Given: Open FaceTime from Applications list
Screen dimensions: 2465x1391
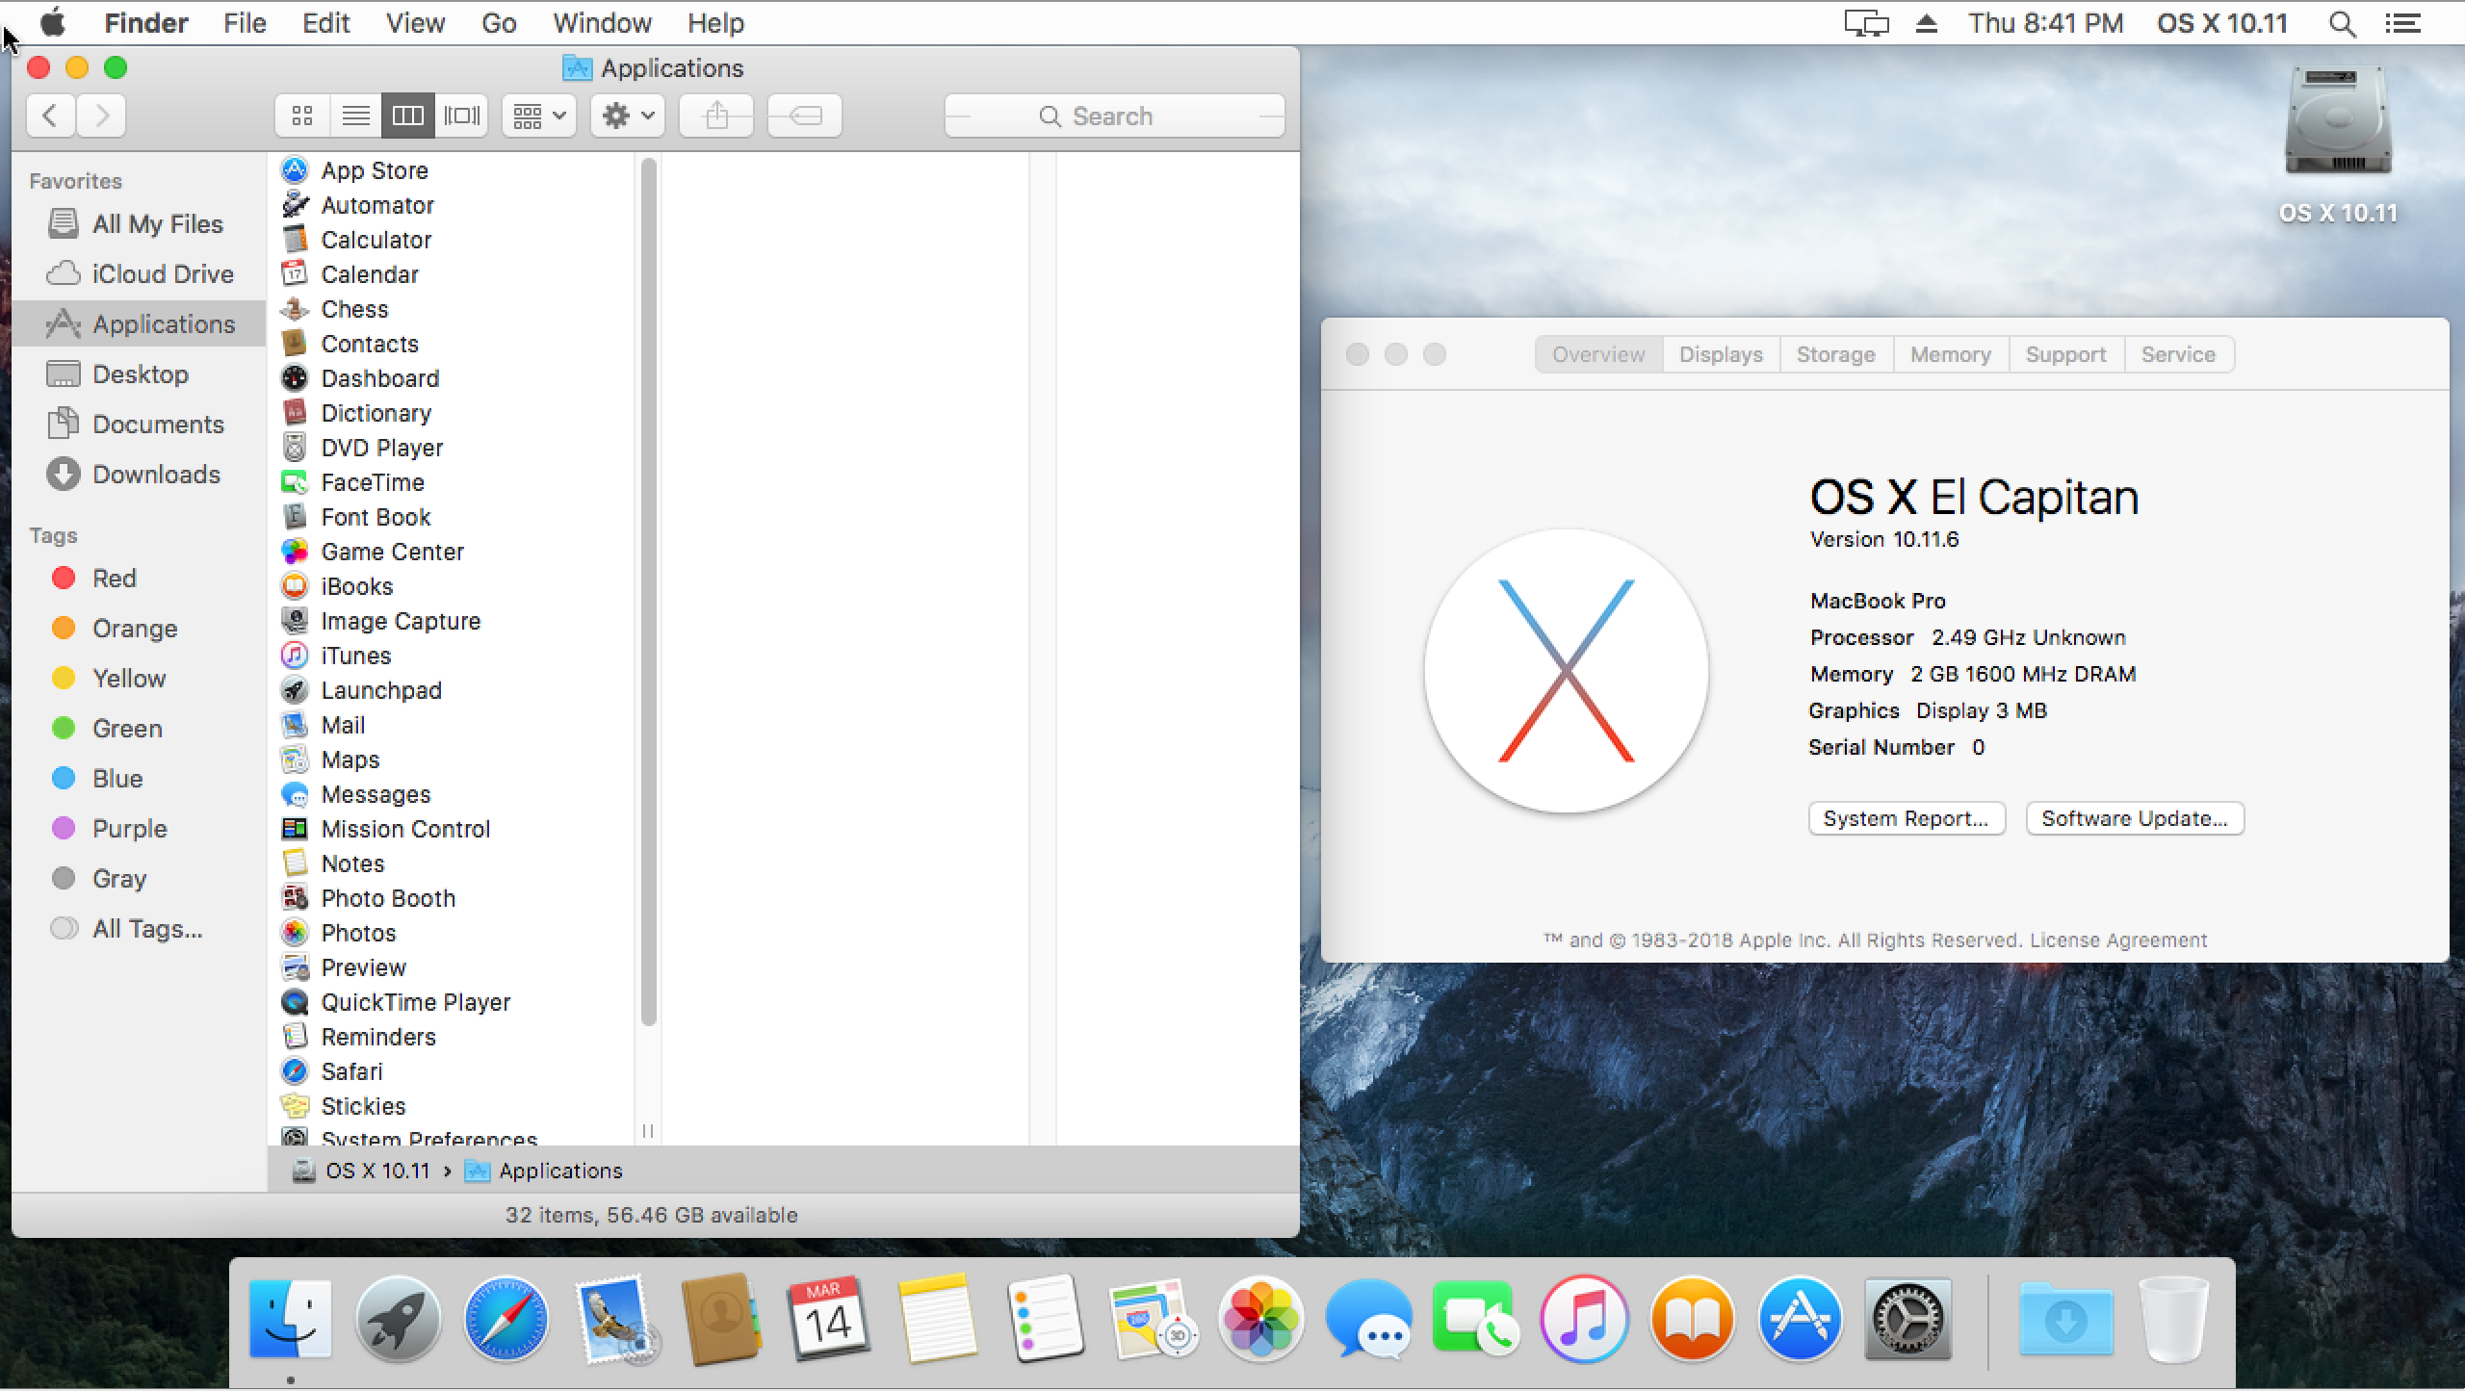Looking at the screenshot, I should point(373,482).
